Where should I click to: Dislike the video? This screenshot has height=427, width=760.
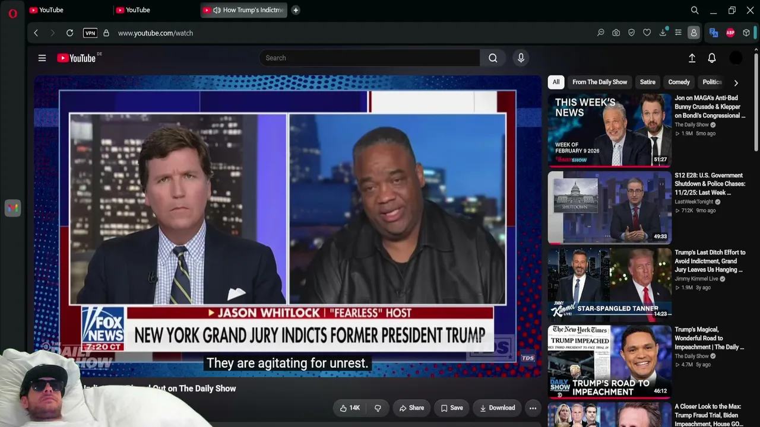[x=378, y=408]
